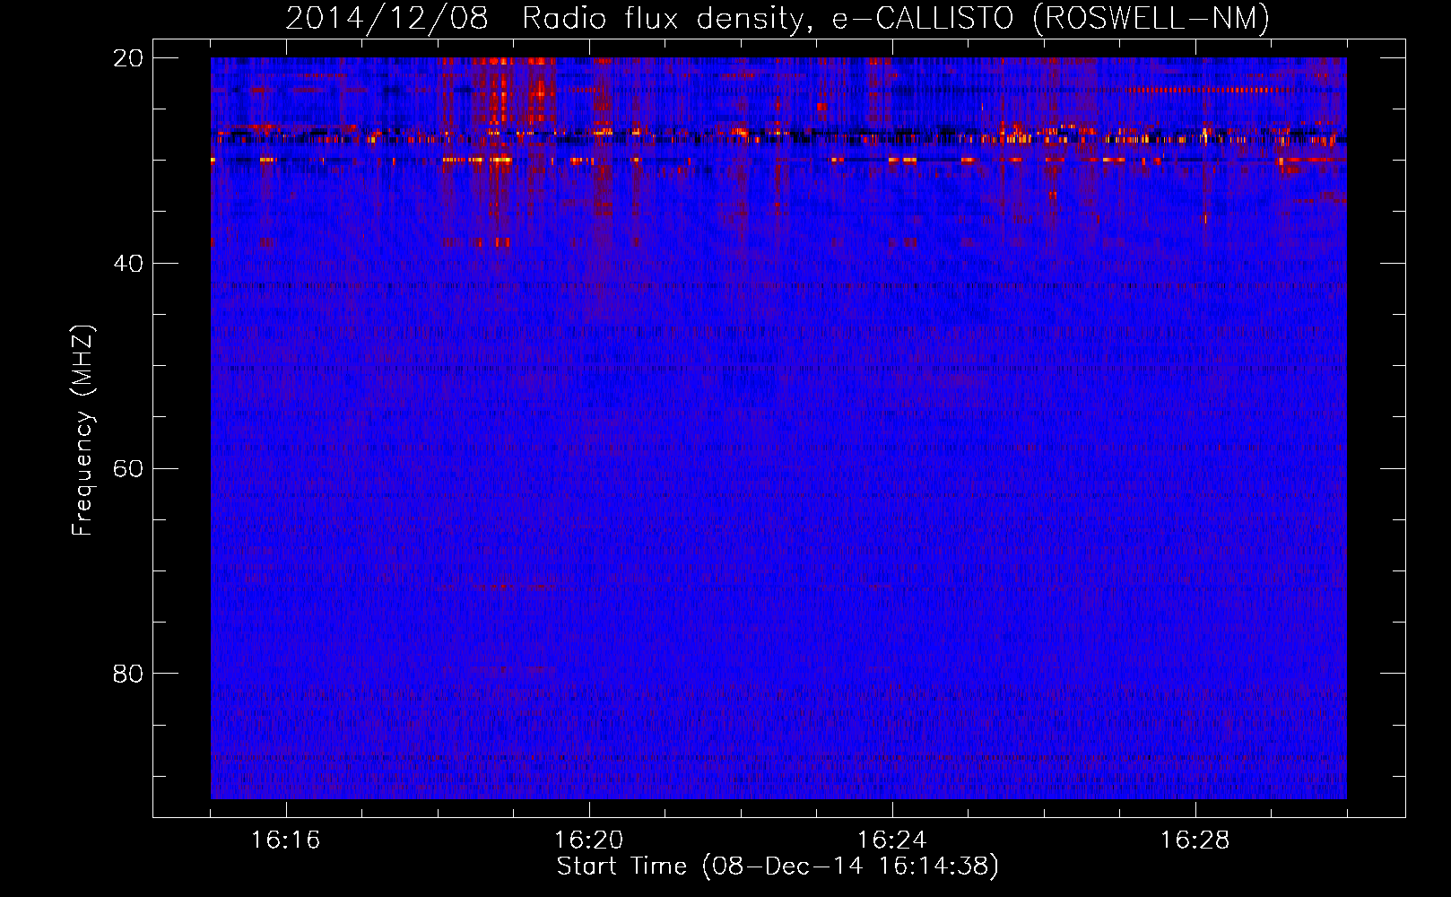Click the 16:16 time tick label
This screenshot has height=897, width=1451.
click(285, 840)
